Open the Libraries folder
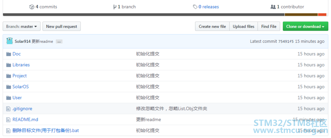 (21, 65)
